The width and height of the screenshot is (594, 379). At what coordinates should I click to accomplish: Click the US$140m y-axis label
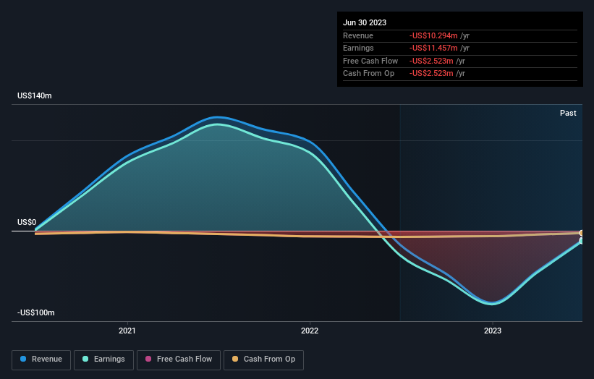click(x=35, y=95)
